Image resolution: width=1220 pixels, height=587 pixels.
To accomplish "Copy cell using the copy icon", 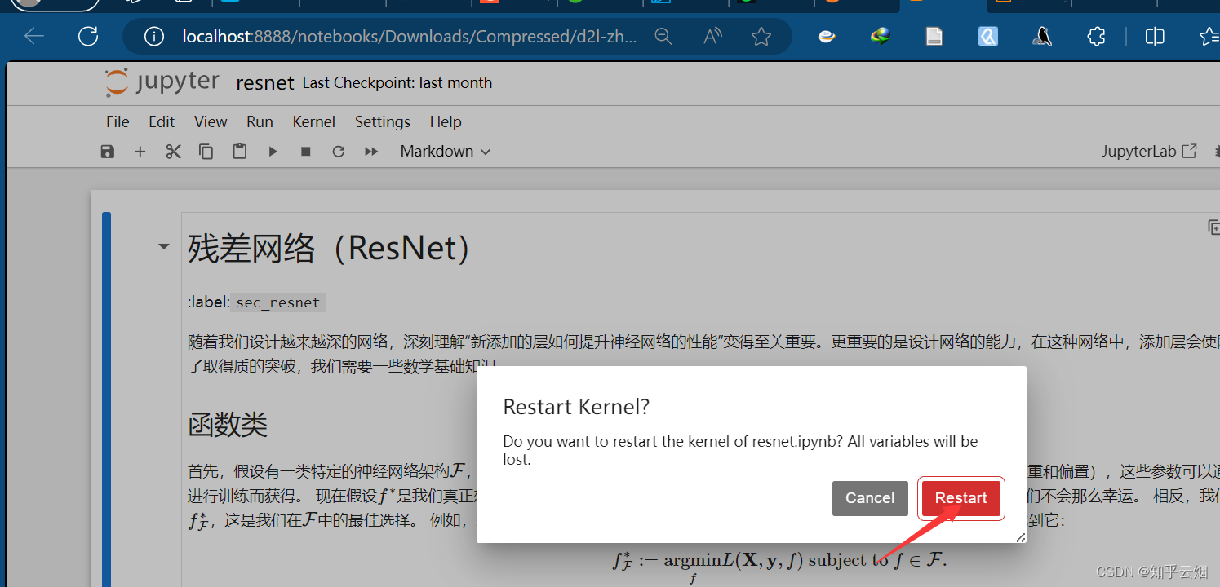I will pos(206,152).
